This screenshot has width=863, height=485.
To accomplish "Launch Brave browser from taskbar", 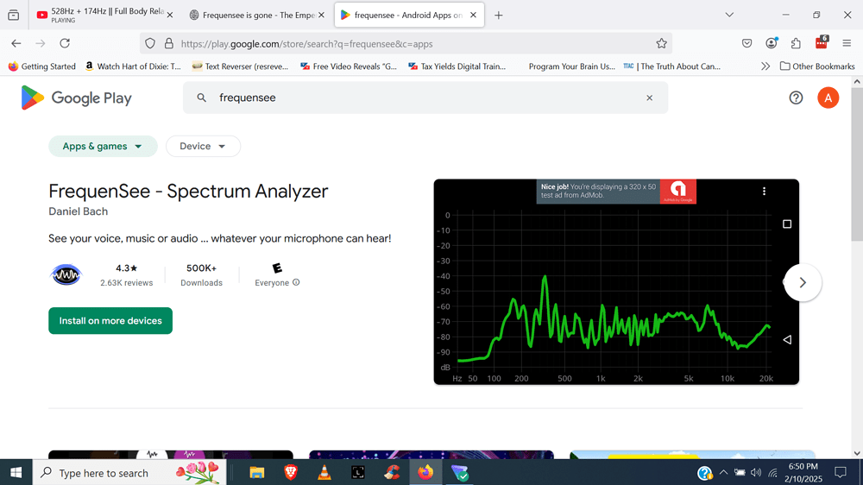I will (291, 472).
